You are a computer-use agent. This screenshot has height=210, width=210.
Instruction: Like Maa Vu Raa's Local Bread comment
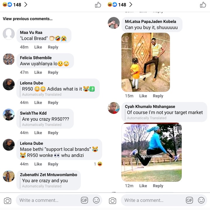tap(38, 47)
